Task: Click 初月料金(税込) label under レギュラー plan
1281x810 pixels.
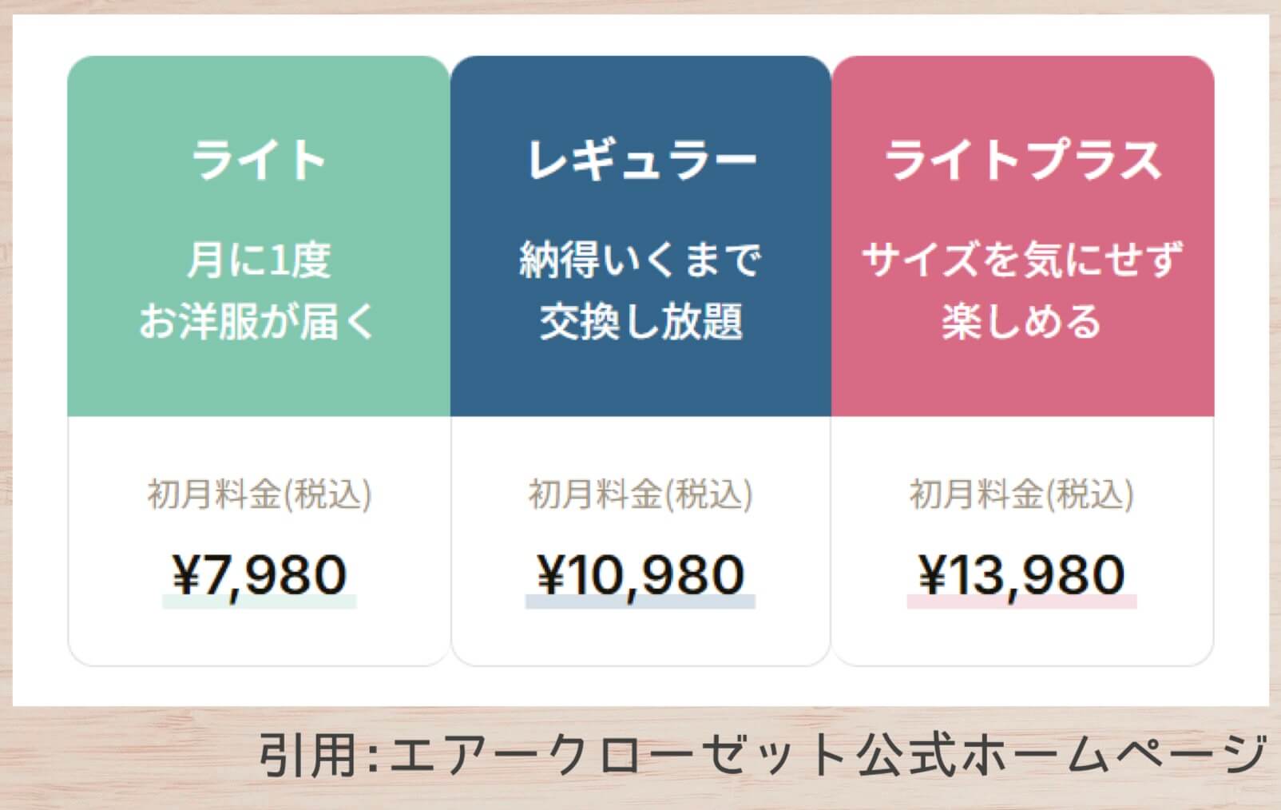Action: 639,495
